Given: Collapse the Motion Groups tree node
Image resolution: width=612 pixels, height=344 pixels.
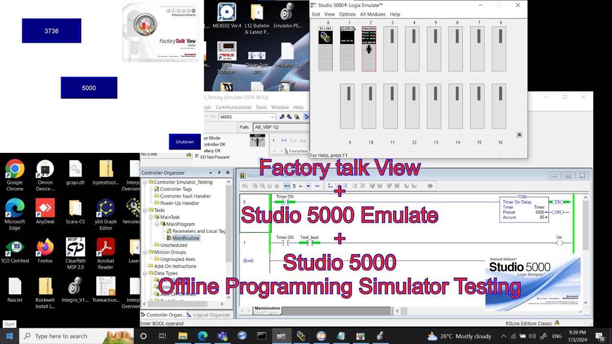Looking at the screenshot, I should pos(145,252).
